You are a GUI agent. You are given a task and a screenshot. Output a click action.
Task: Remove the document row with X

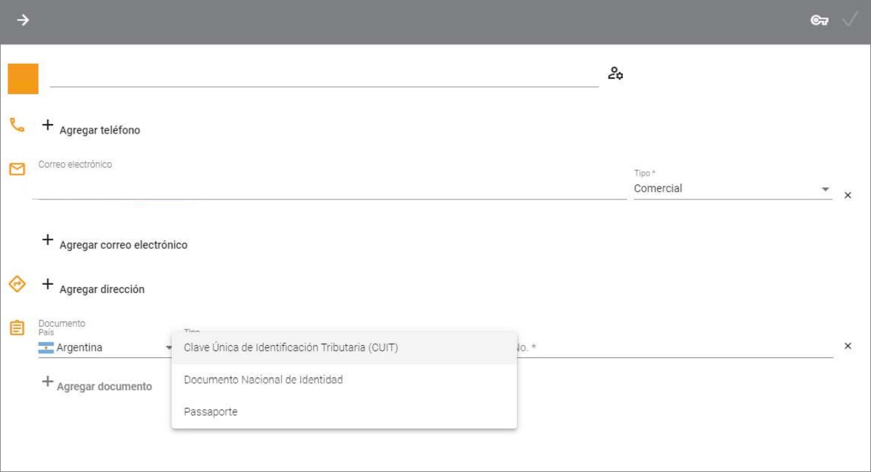tap(848, 346)
